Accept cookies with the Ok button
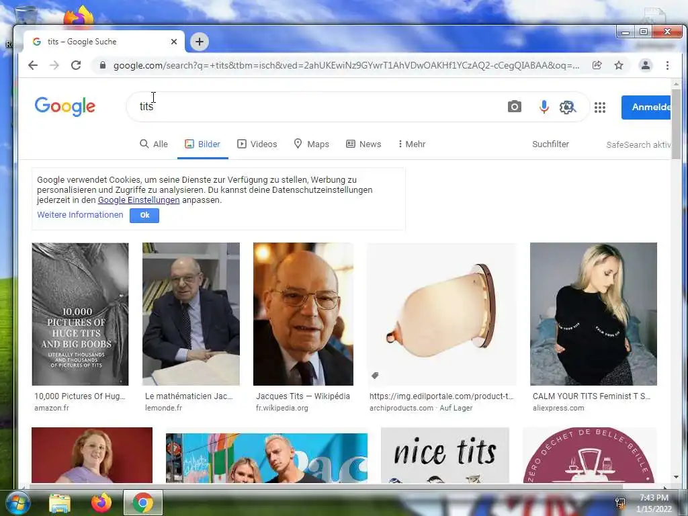The image size is (688, 516). pyautogui.click(x=144, y=215)
